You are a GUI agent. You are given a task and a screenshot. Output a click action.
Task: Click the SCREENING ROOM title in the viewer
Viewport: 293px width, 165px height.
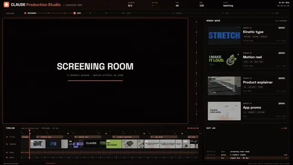tap(95, 66)
